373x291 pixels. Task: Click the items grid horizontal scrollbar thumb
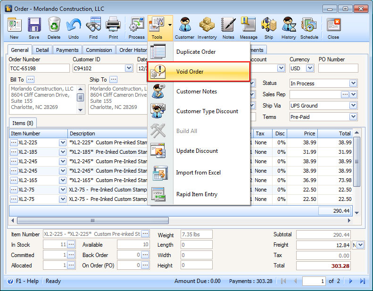[x=93, y=221]
